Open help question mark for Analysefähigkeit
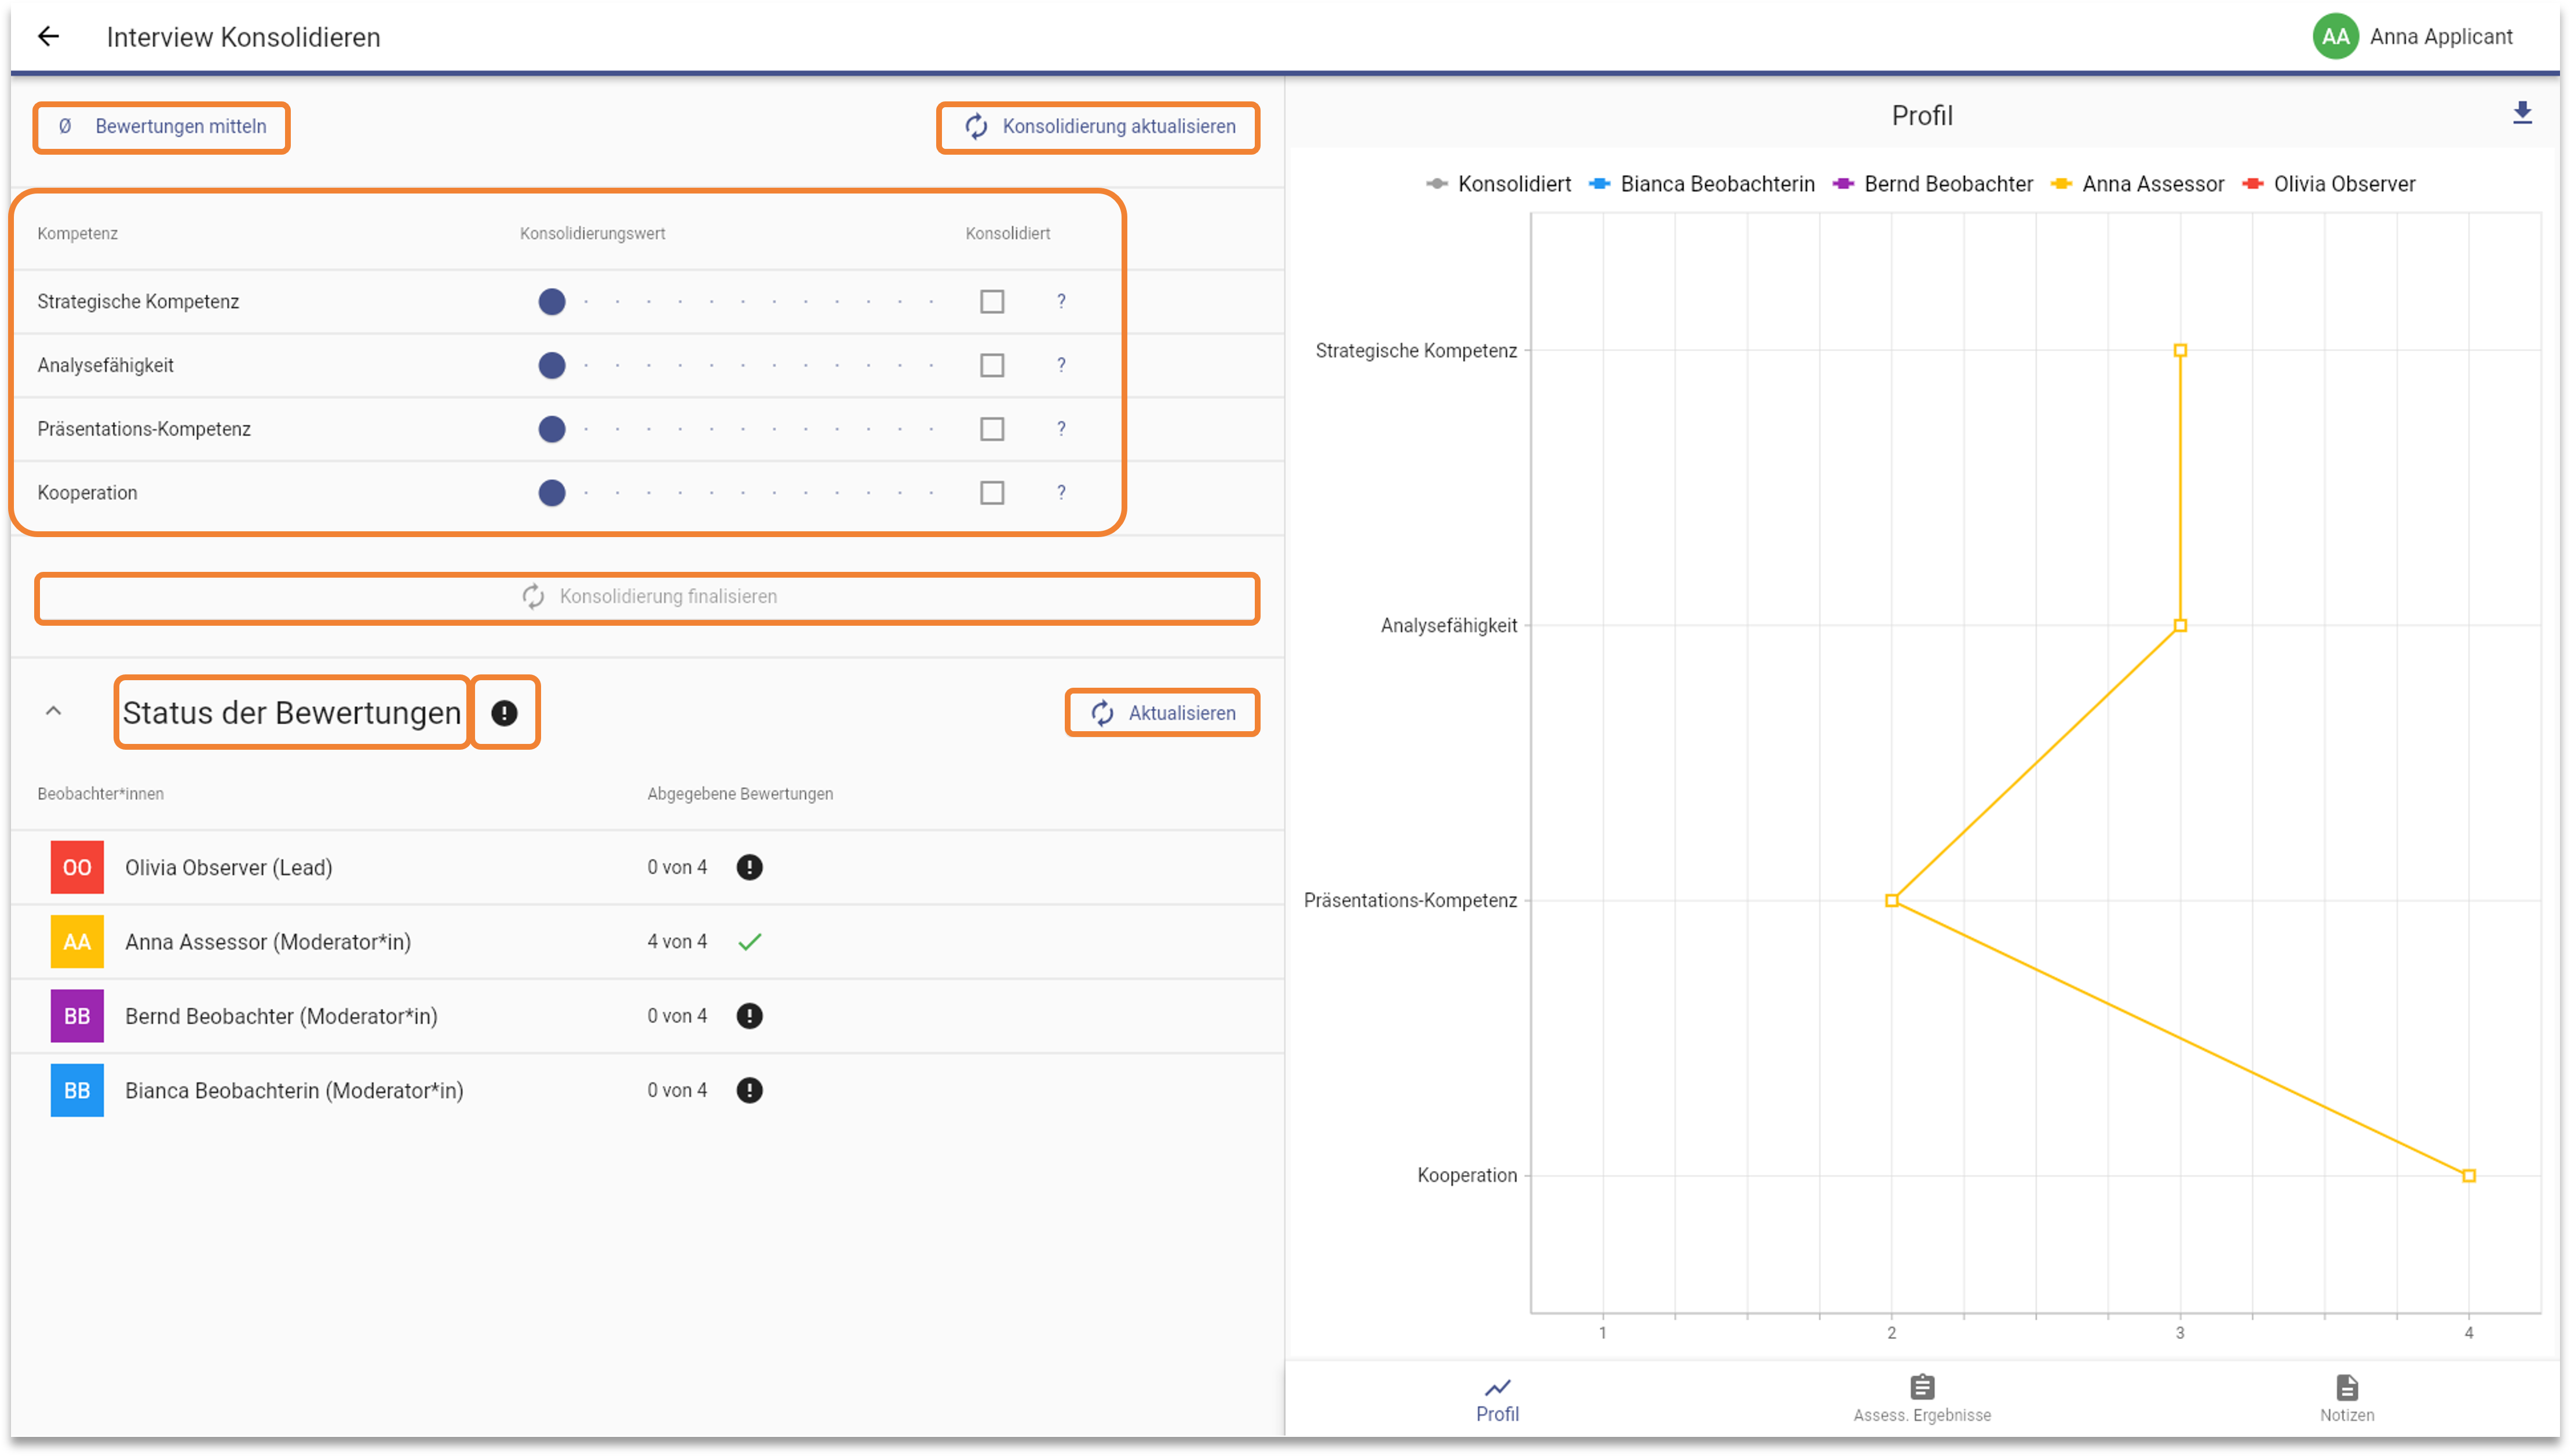 tap(1061, 365)
